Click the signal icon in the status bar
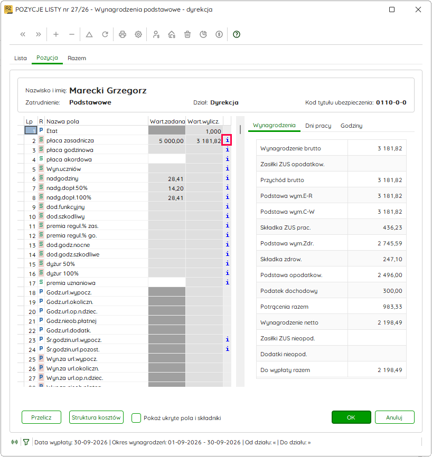The image size is (432, 457). coord(15,442)
